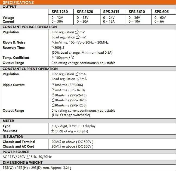Click the Voltage row label
176x171 pixels.
8,18
